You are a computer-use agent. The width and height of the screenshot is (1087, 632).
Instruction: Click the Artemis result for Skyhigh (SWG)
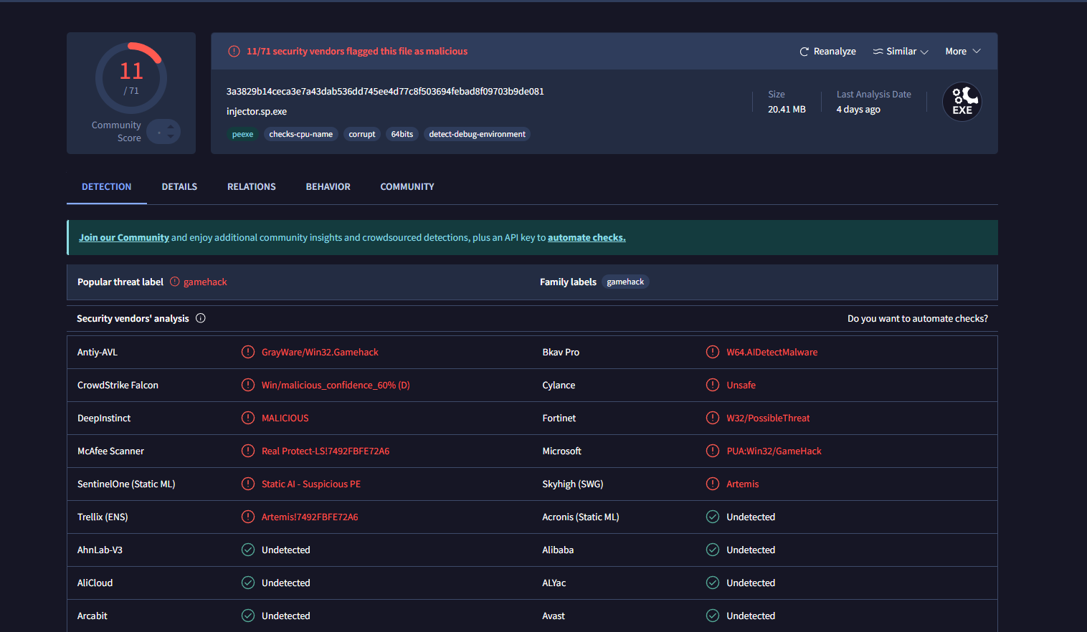click(x=742, y=484)
